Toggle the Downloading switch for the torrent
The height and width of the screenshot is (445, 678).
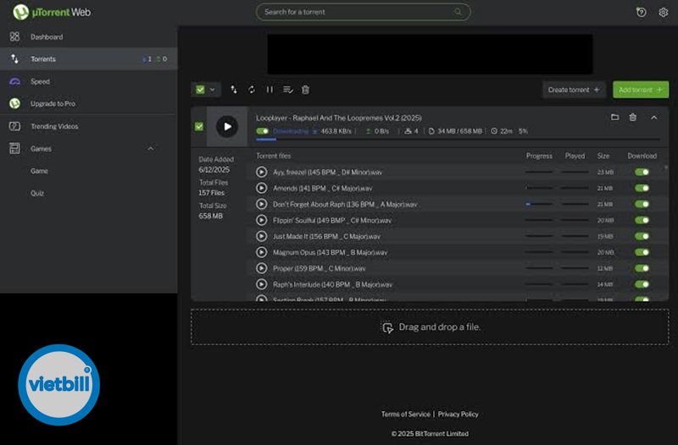point(262,131)
